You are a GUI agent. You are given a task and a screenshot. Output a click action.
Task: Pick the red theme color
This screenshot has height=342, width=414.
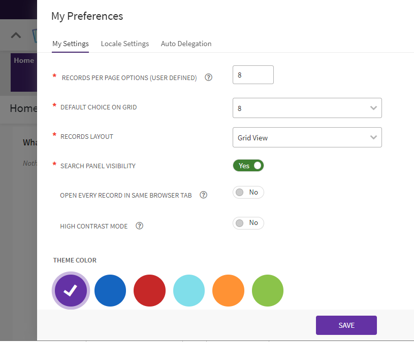point(149,290)
